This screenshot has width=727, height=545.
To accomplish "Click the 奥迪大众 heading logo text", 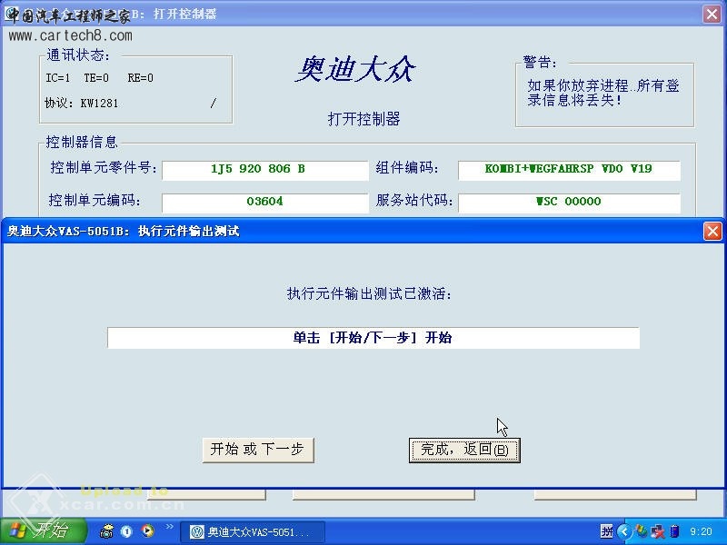I will 355,70.
